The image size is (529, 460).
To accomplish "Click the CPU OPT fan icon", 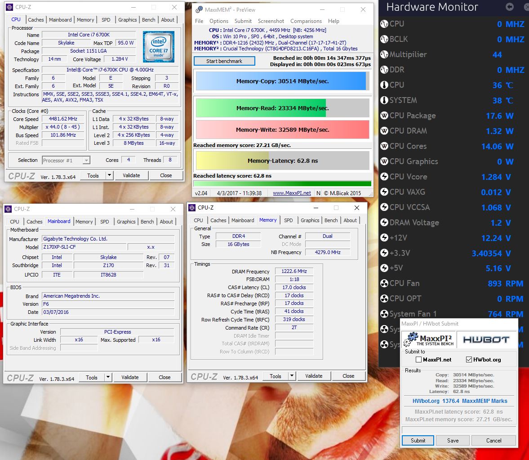I will [384, 299].
